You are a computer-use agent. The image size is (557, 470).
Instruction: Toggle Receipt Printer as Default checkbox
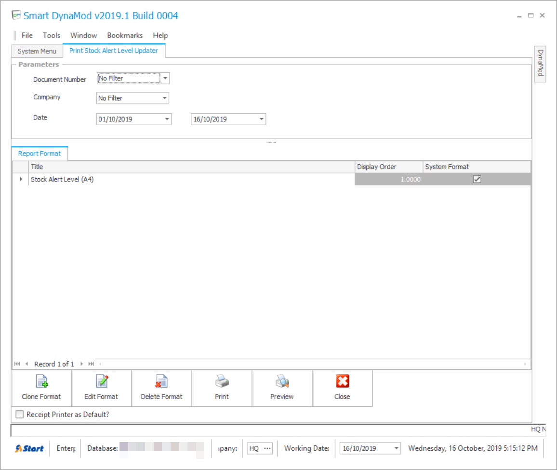pyautogui.click(x=20, y=414)
